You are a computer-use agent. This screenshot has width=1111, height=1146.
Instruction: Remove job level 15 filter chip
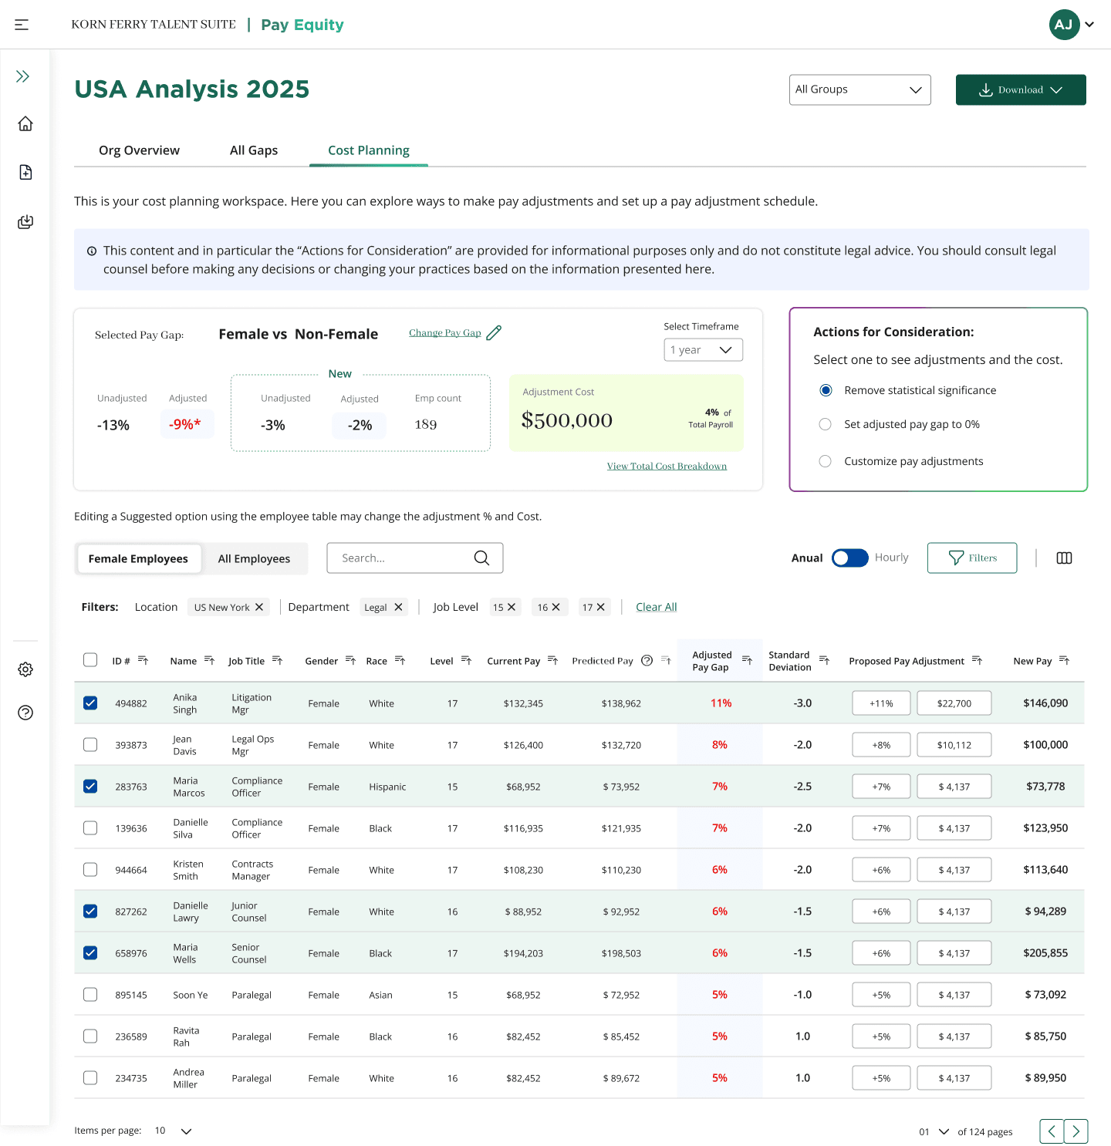[511, 607]
